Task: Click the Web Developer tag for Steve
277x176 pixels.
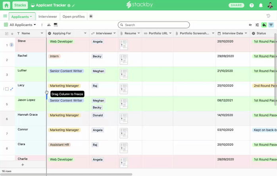Action: 61,42
